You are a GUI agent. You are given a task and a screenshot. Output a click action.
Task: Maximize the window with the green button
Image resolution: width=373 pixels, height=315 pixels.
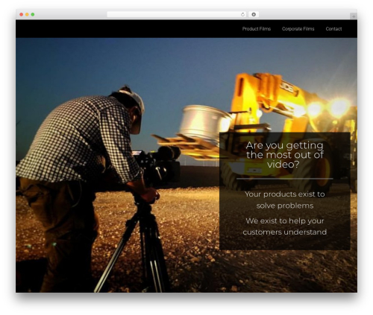coord(33,14)
